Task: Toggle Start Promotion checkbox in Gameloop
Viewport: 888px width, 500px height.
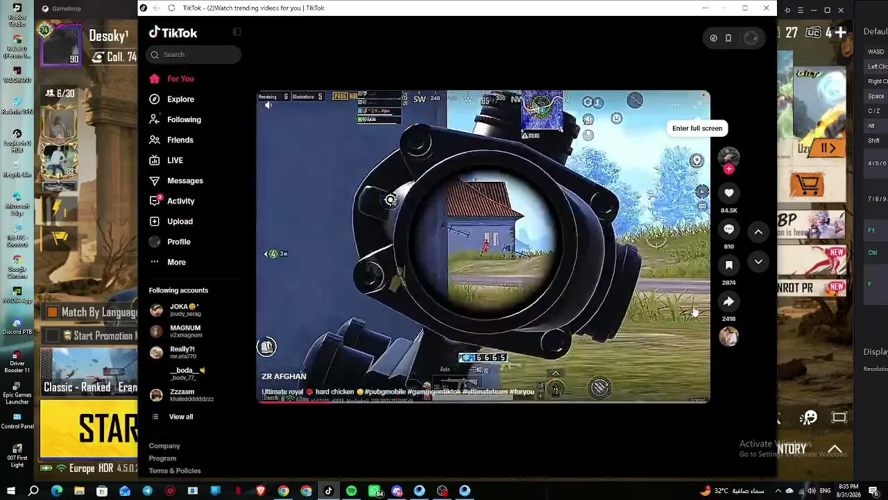Action: coord(53,336)
